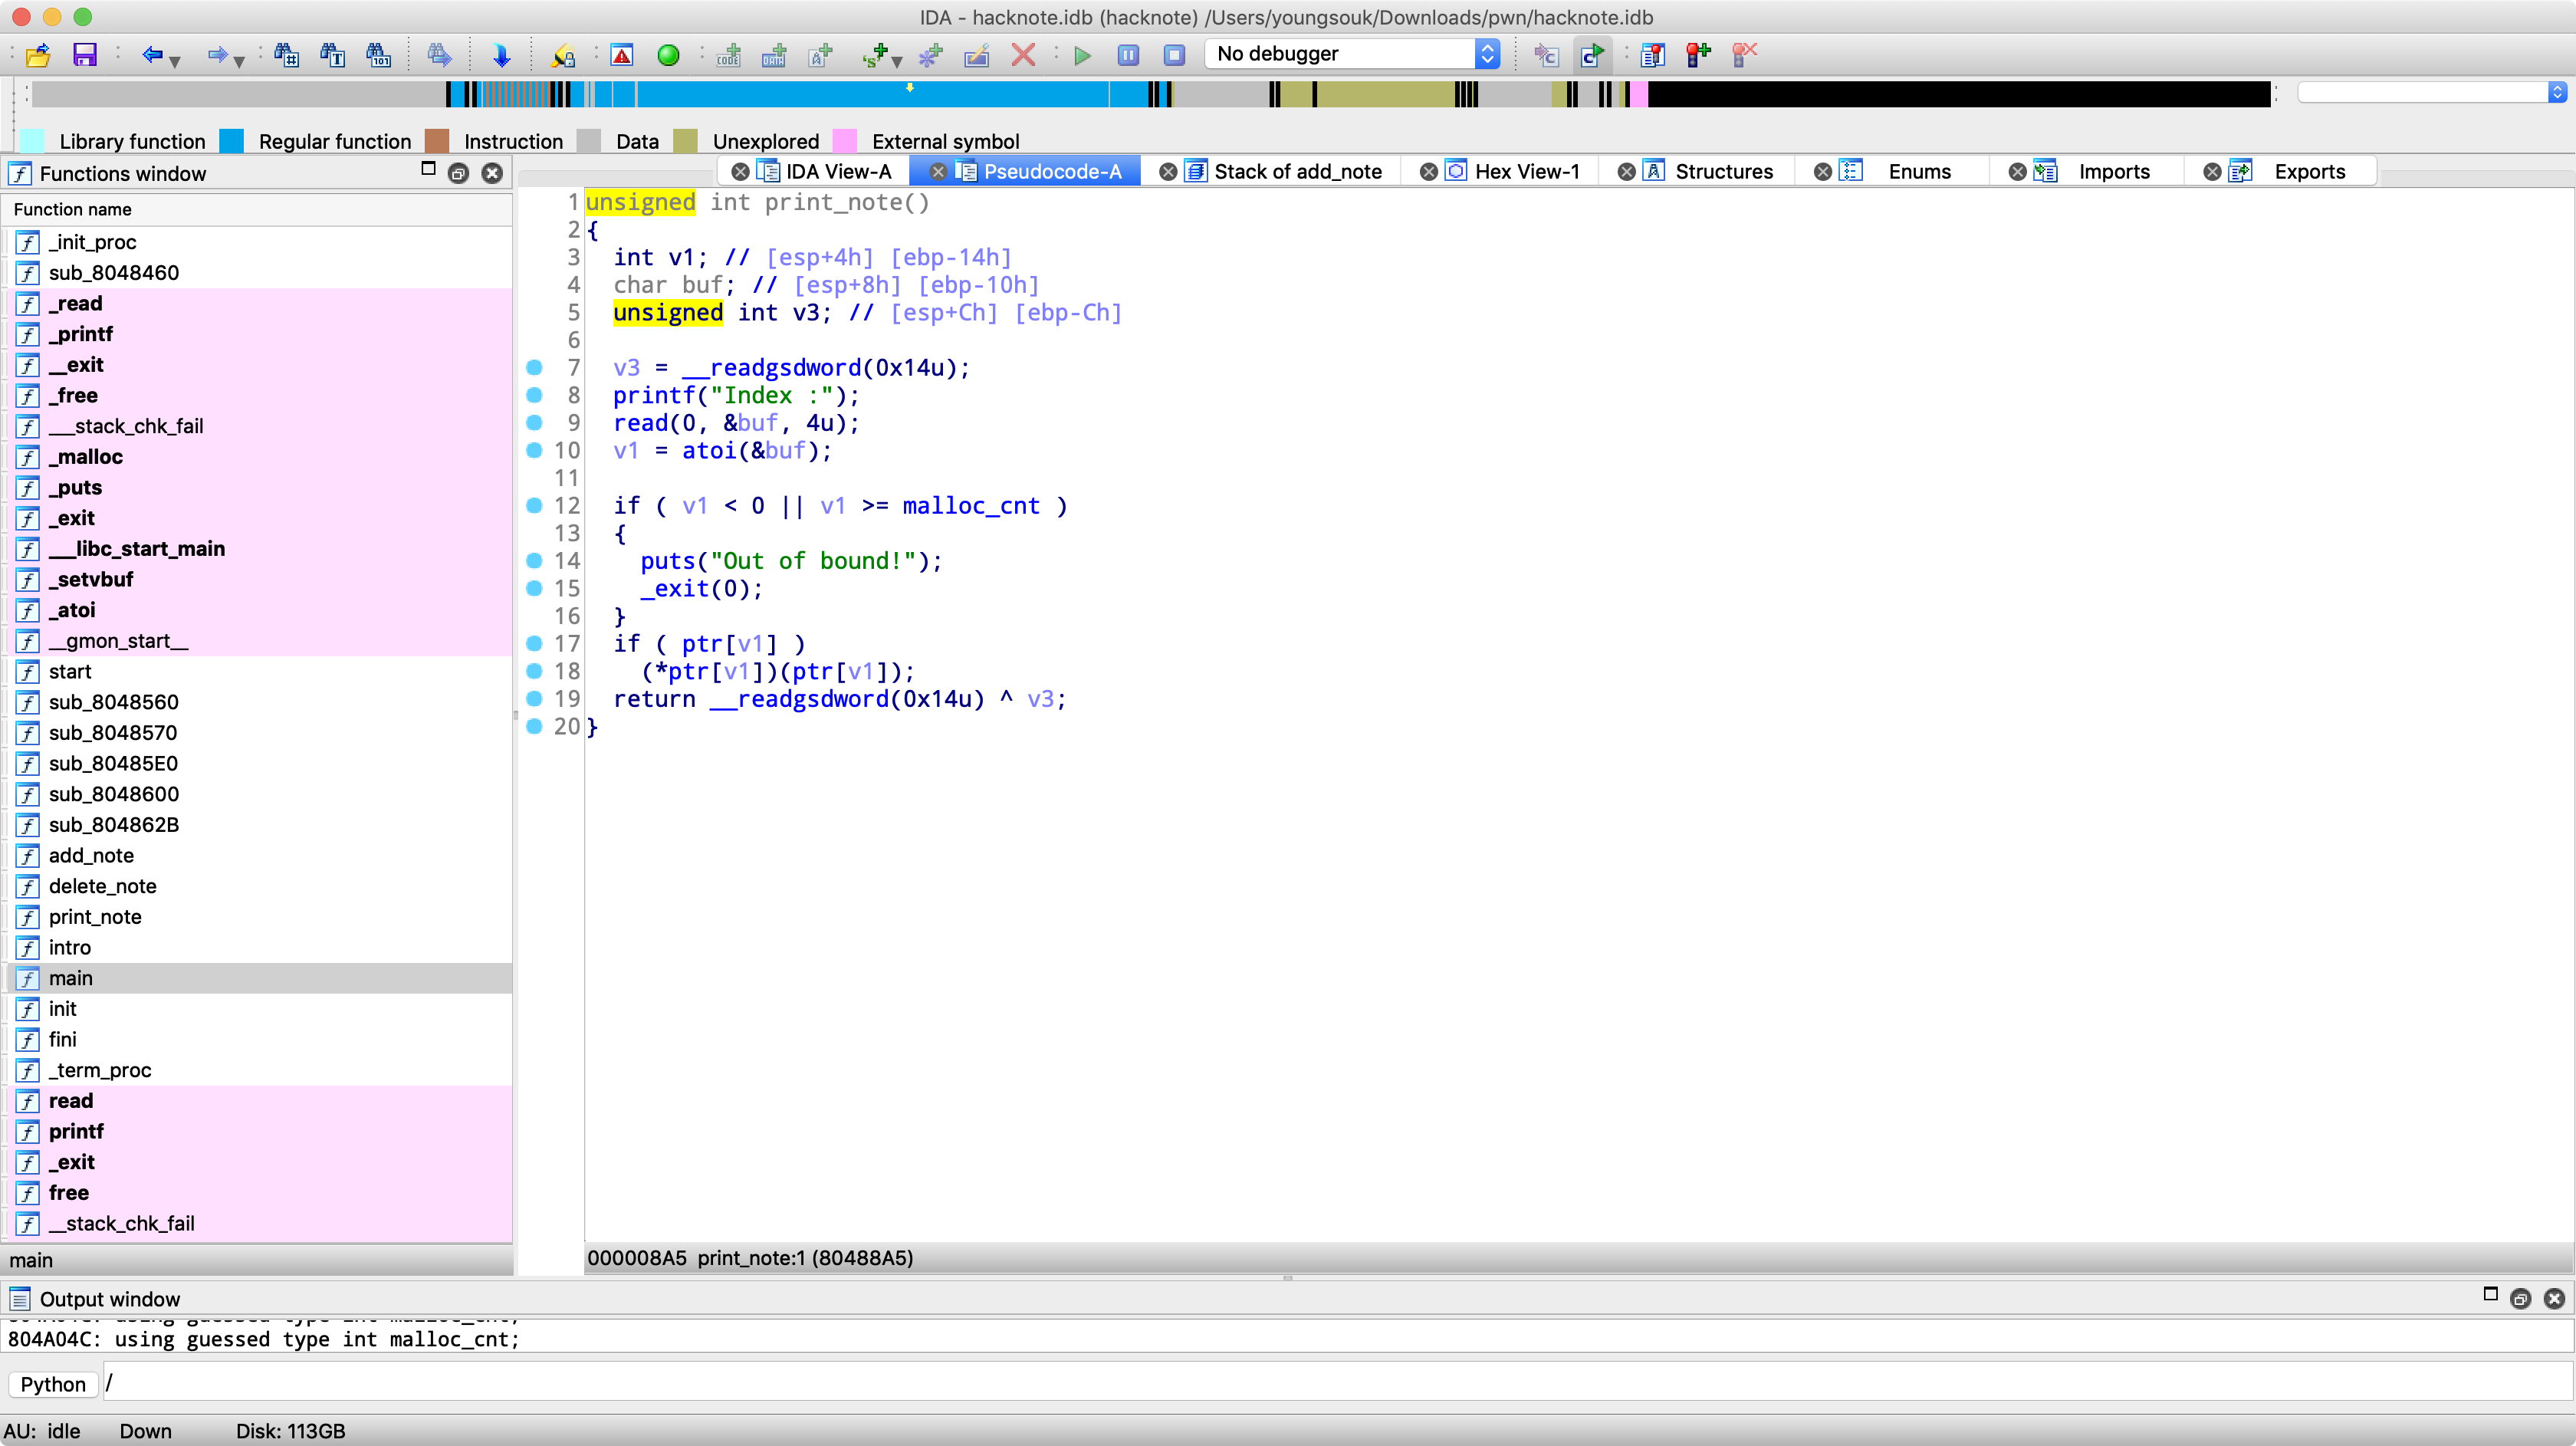Image resolution: width=2576 pixels, height=1446 pixels.
Task: Close the Functions window panel
Action: [x=492, y=173]
